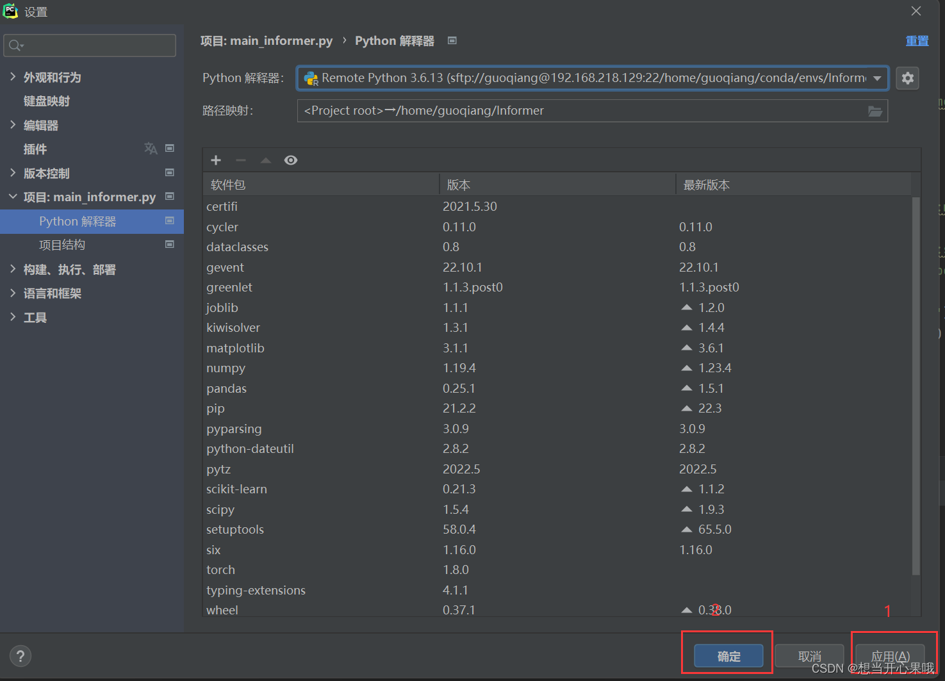Select Python 解释器 in settings tree
The width and height of the screenshot is (945, 681).
(x=92, y=221)
